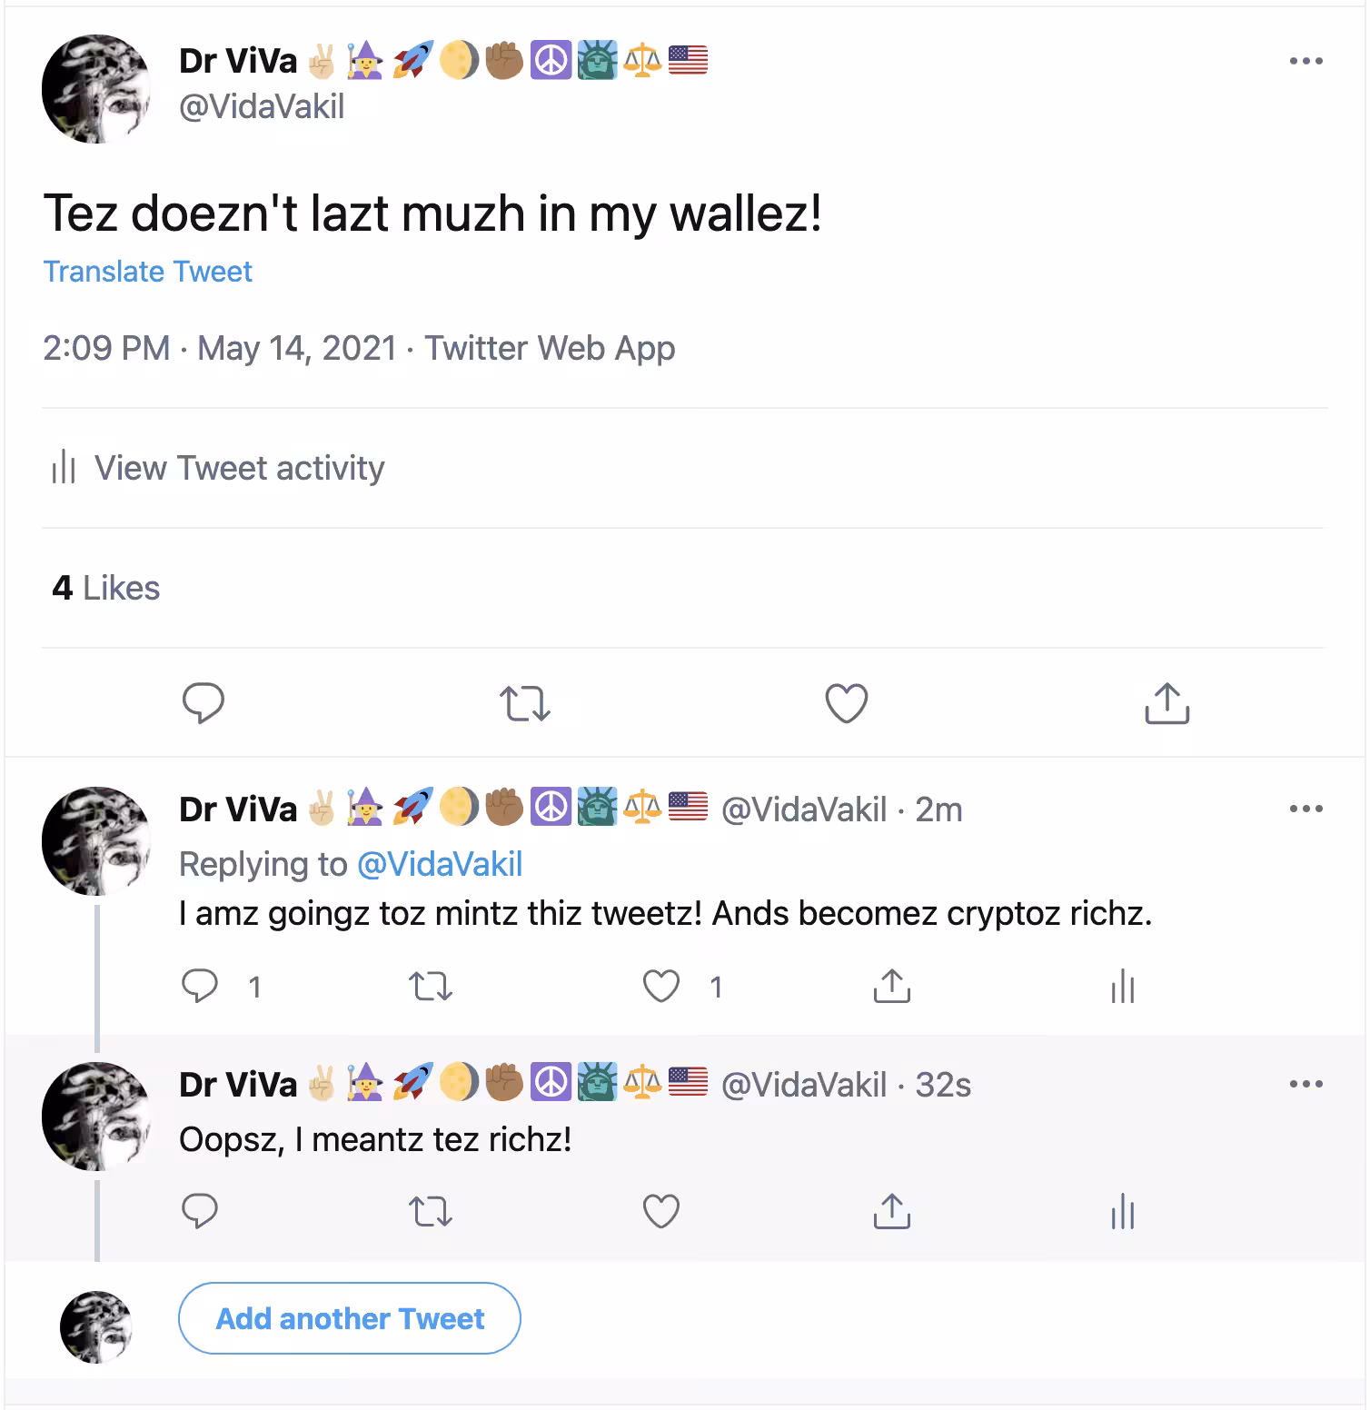Like the main tweet with heart icon
This screenshot has width=1370, height=1410.
846,703
